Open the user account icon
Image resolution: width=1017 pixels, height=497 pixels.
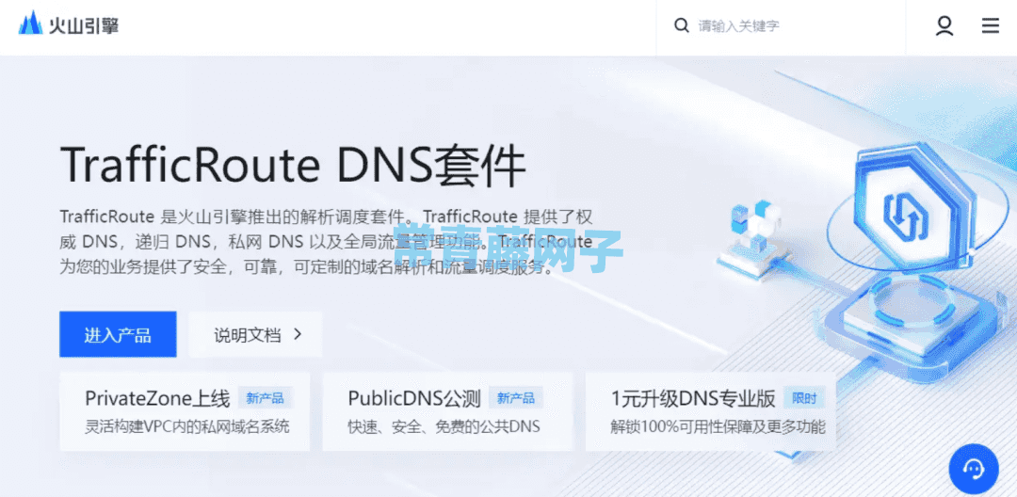pyautogui.click(x=944, y=26)
